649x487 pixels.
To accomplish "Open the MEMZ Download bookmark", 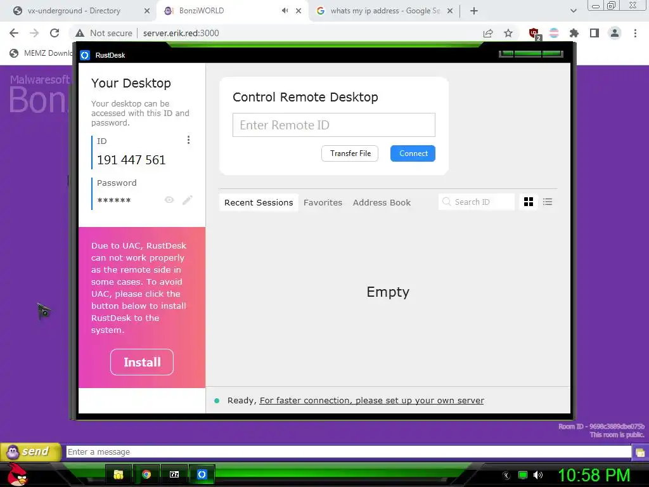I will tap(42, 53).
